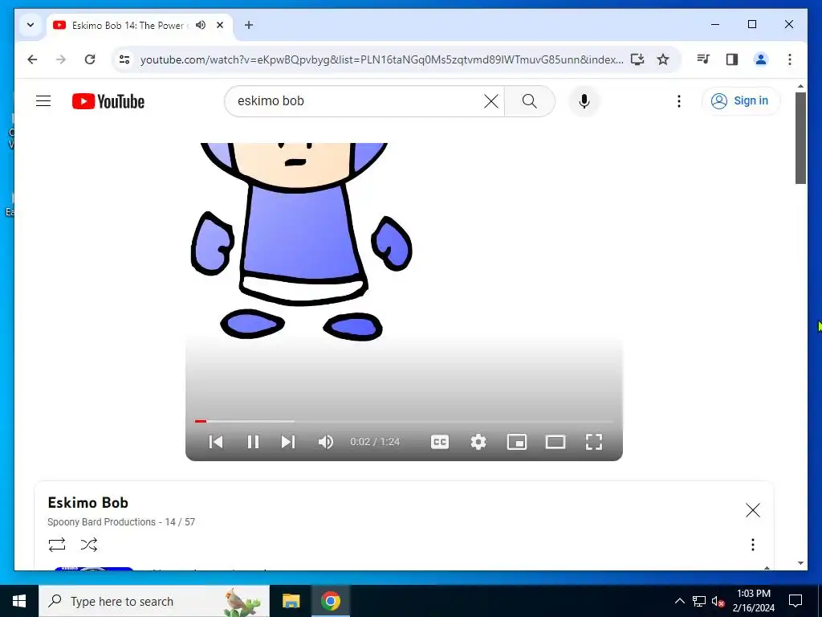Expand the tab search dropdown
The image size is (822, 617).
(31, 25)
